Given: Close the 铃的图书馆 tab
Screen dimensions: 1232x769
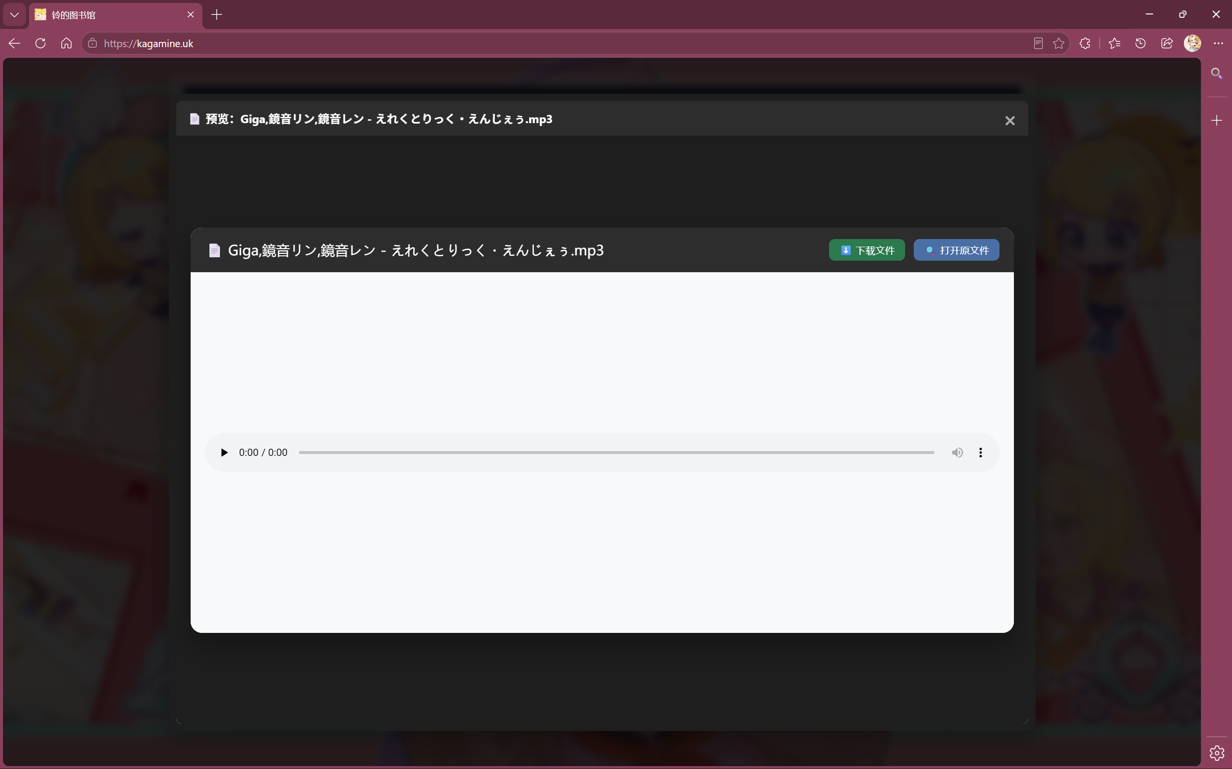Looking at the screenshot, I should tap(190, 15).
